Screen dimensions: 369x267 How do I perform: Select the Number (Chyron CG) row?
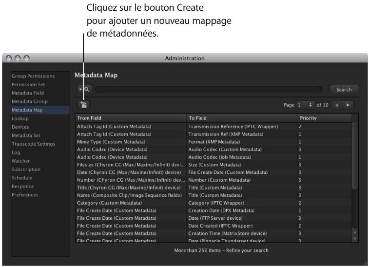coord(214,180)
